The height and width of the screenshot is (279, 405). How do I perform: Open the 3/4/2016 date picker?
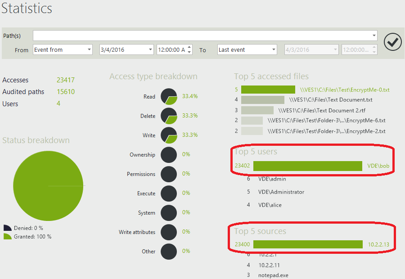click(x=126, y=49)
